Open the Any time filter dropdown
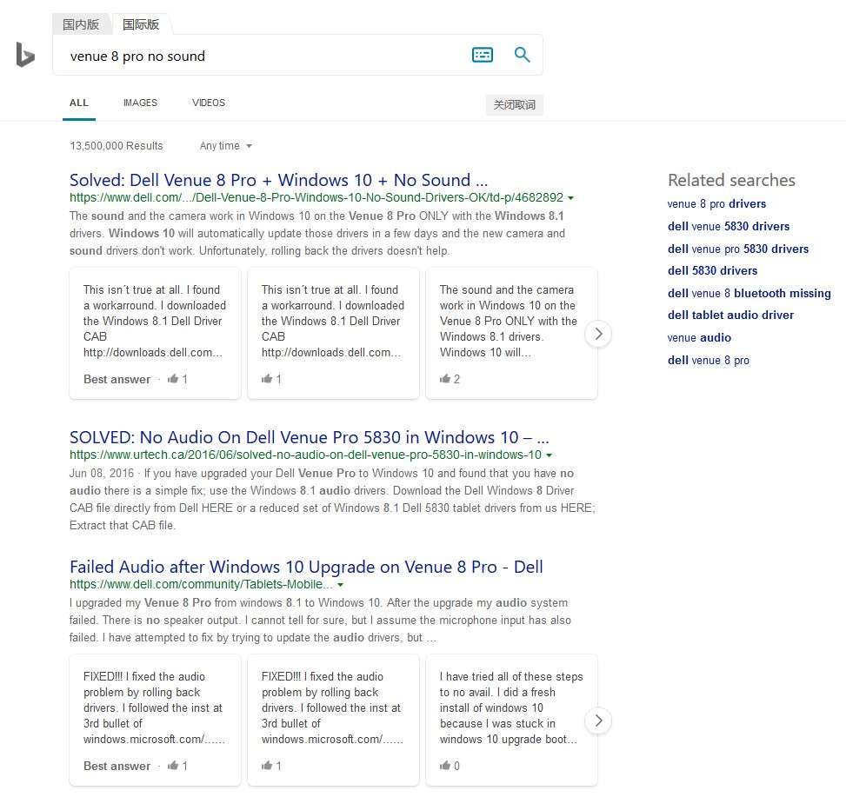The image size is (846, 797). (x=225, y=146)
